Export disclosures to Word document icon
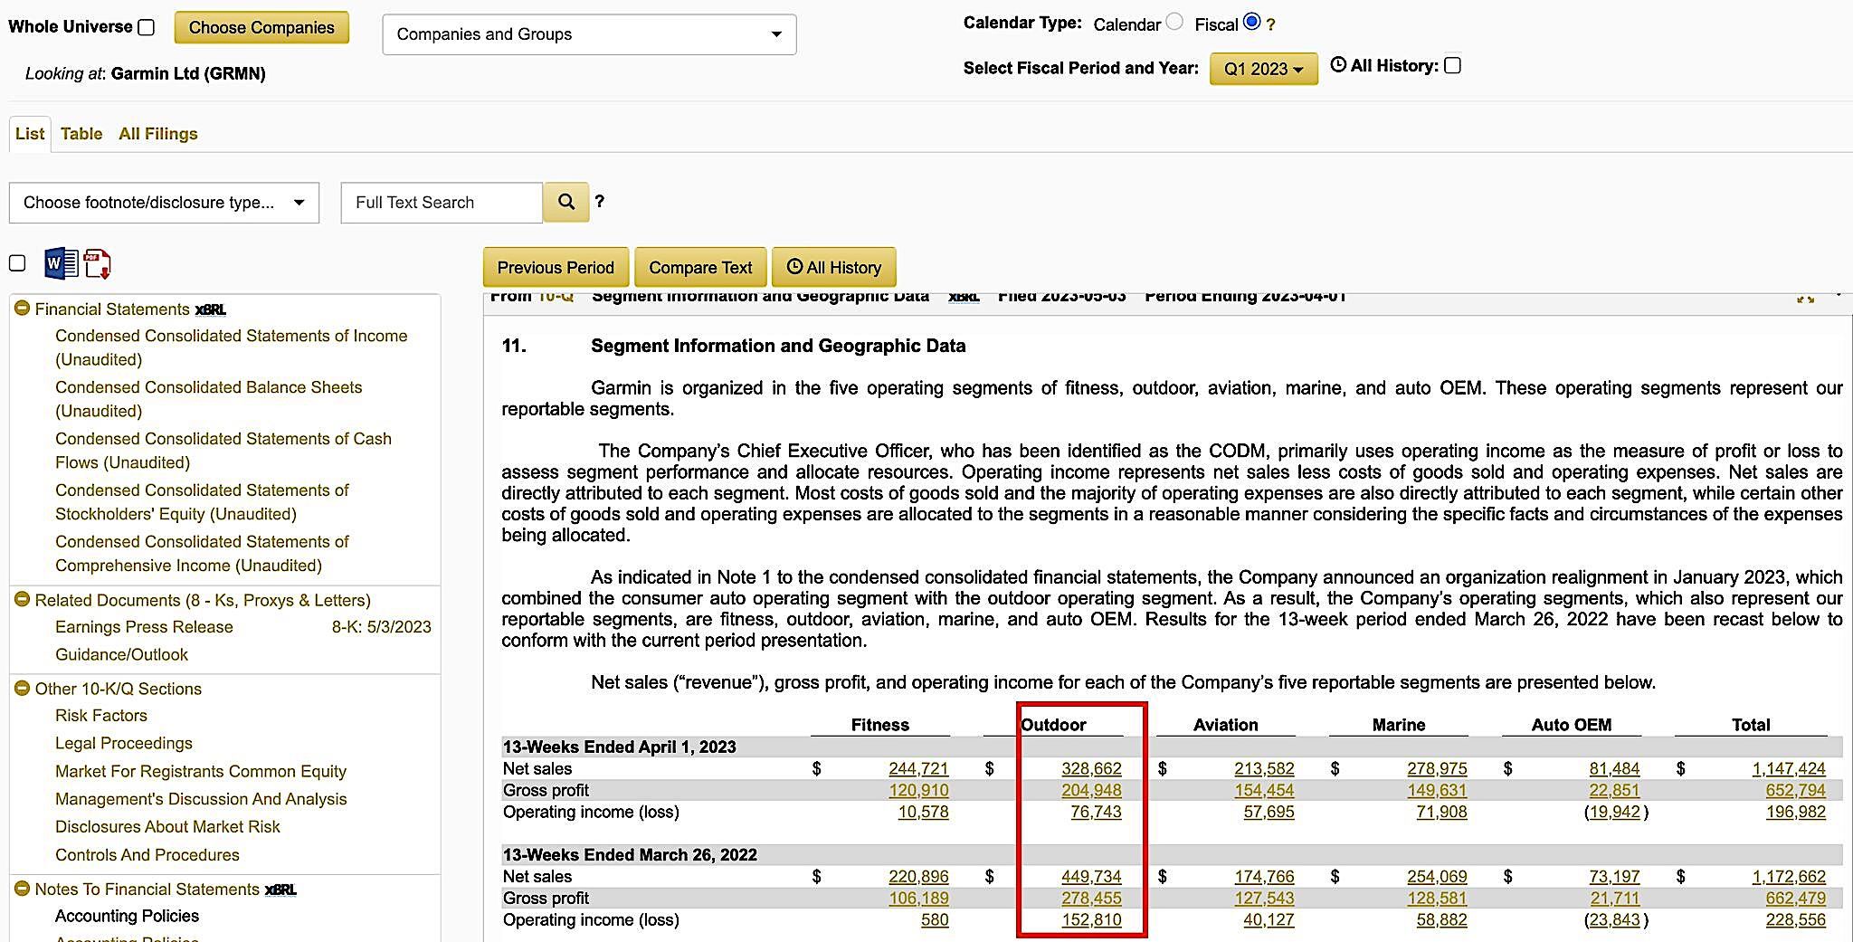1853x942 pixels. [x=61, y=263]
